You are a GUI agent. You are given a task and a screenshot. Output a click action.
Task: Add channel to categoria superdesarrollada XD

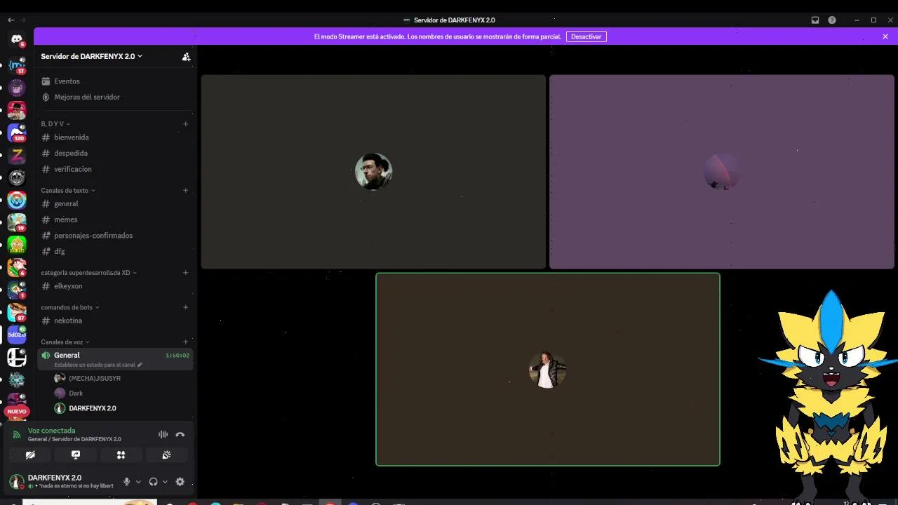pos(186,273)
